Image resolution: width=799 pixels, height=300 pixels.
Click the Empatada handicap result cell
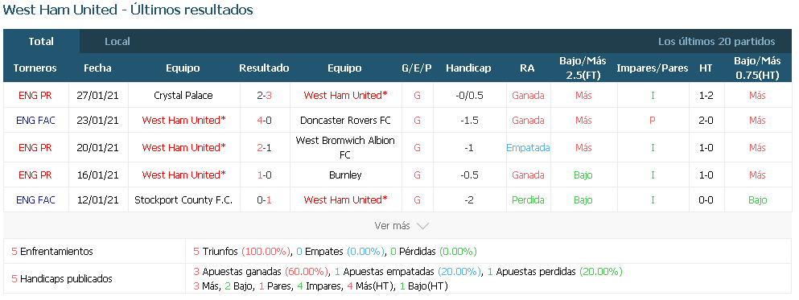pyautogui.click(x=528, y=148)
